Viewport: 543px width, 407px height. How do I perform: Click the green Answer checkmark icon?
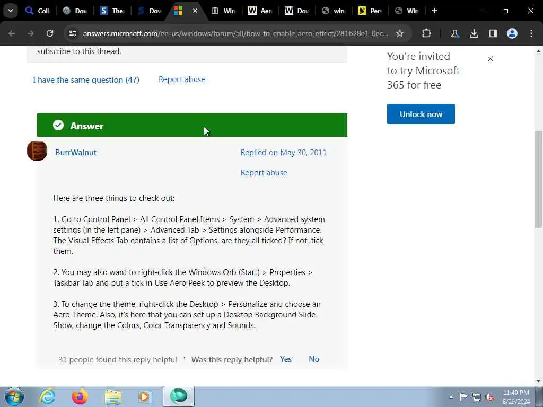(58, 125)
